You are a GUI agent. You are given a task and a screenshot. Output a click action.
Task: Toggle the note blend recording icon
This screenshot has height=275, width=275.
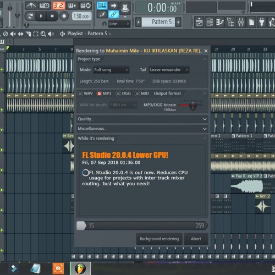102,14
